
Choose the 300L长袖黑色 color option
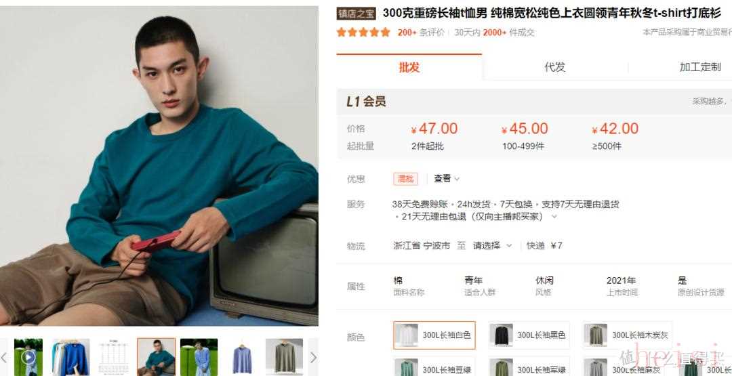click(529, 335)
